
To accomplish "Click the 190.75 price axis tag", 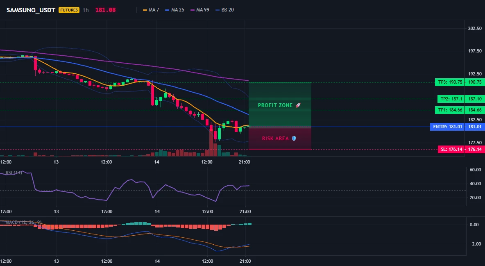I will [x=475, y=82].
